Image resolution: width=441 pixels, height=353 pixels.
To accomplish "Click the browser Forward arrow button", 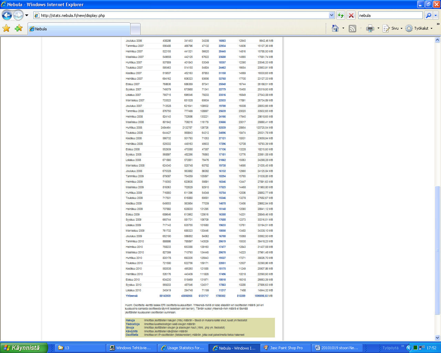I will click(x=18, y=15).
